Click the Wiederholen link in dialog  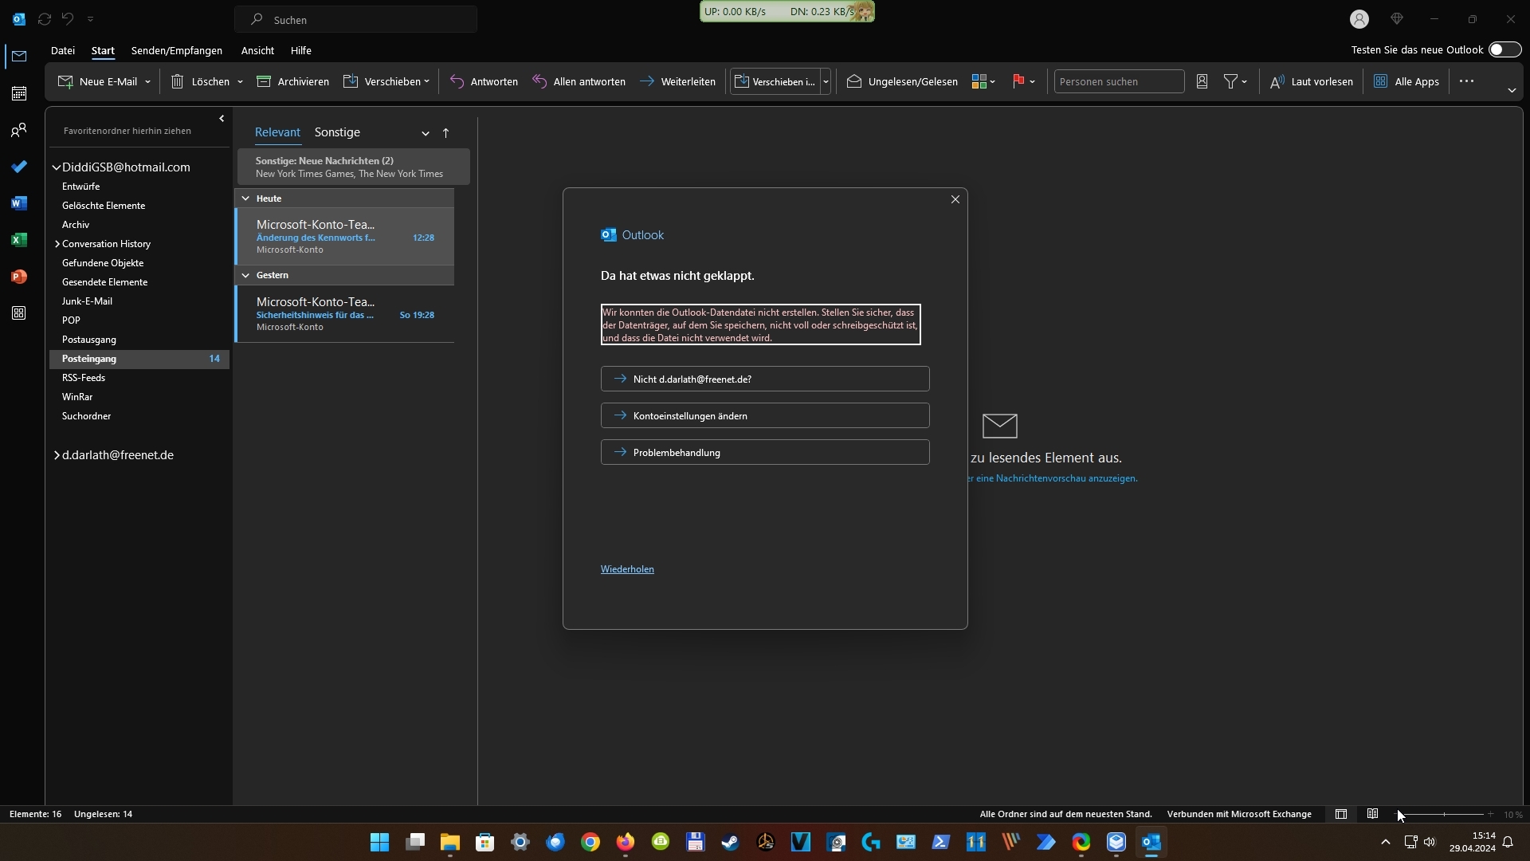point(627,569)
